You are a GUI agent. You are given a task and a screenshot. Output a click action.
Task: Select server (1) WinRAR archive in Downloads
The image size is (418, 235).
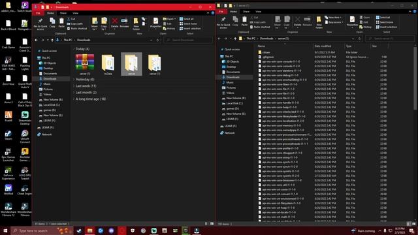point(85,64)
